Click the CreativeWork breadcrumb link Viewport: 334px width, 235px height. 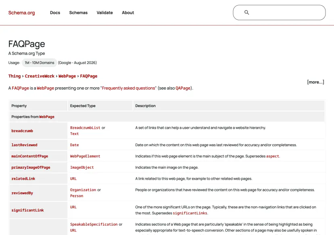[40, 76]
